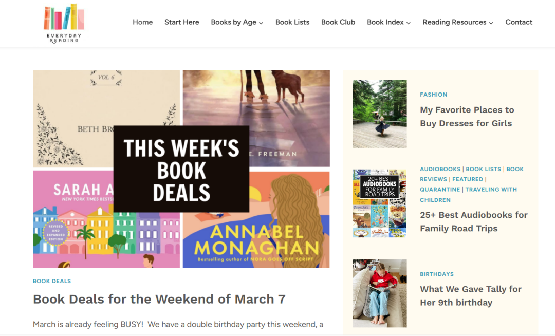This screenshot has width=555, height=336.
Task: Open the audiobooks road trips thumbnail
Action: click(x=379, y=203)
